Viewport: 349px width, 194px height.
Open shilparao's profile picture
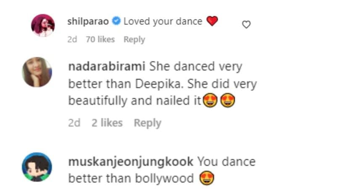43,25
